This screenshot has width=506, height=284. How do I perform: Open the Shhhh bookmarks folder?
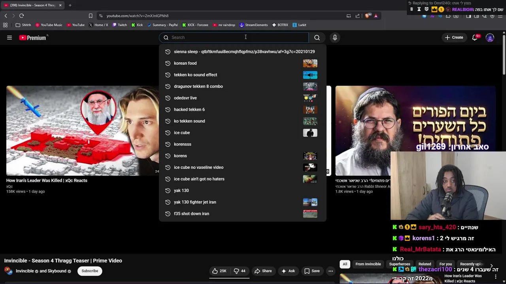23,25
